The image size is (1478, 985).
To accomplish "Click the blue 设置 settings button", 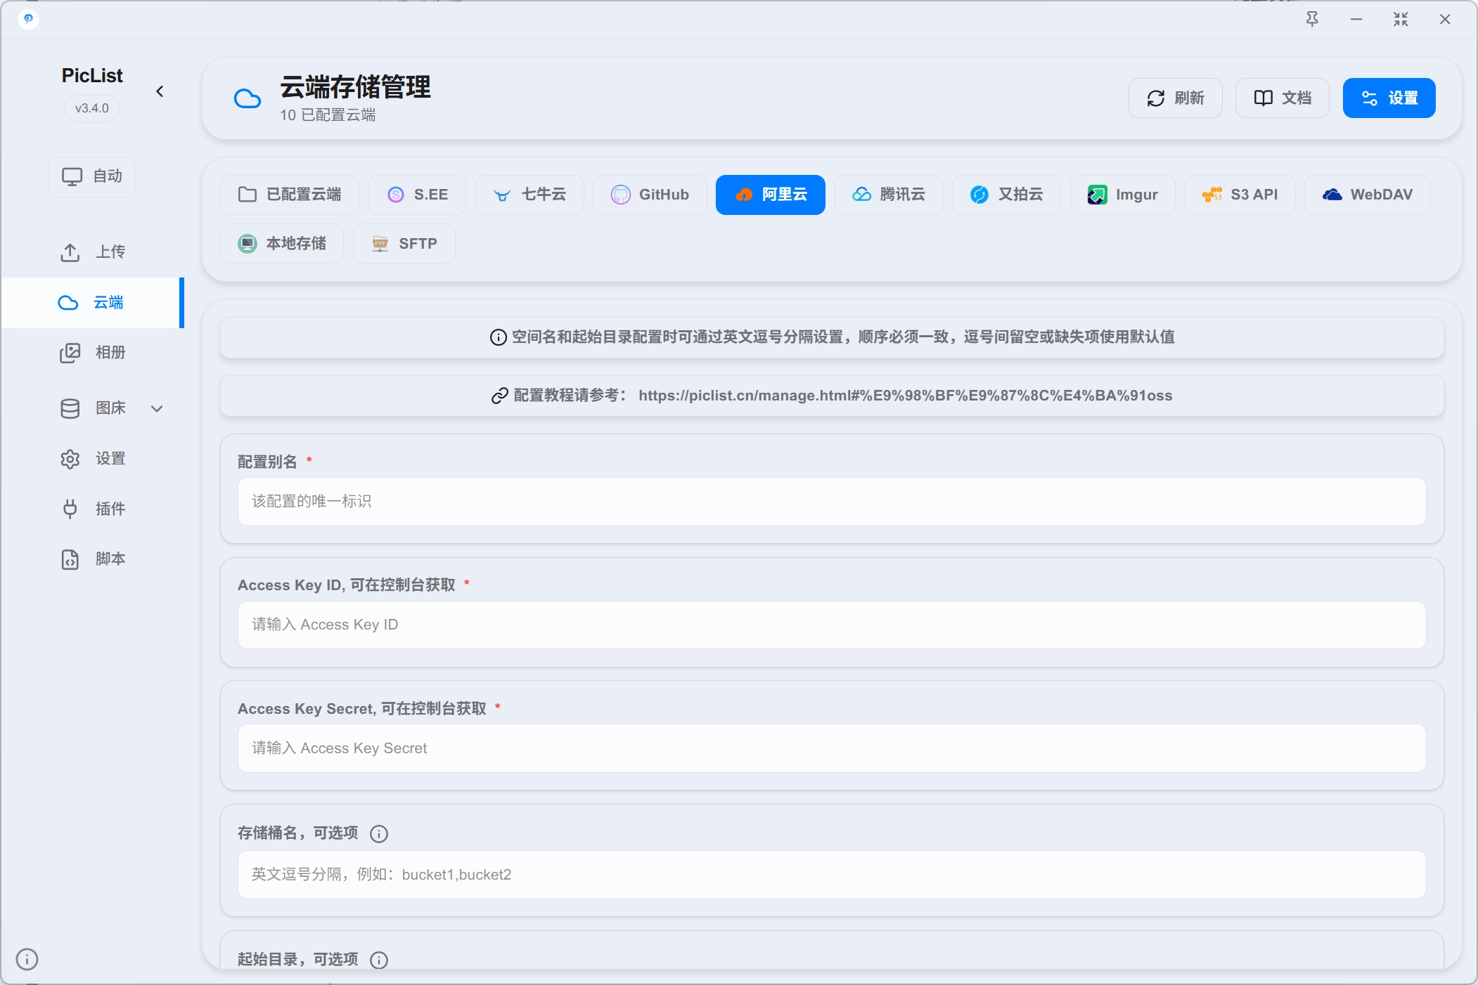I will pyautogui.click(x=1389, y=98).
